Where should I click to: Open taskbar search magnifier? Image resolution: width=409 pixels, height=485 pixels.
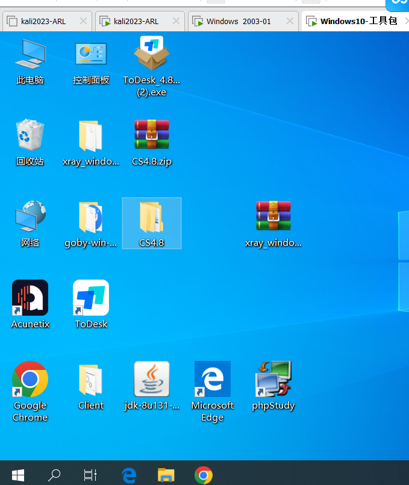[x=54, y=475]
